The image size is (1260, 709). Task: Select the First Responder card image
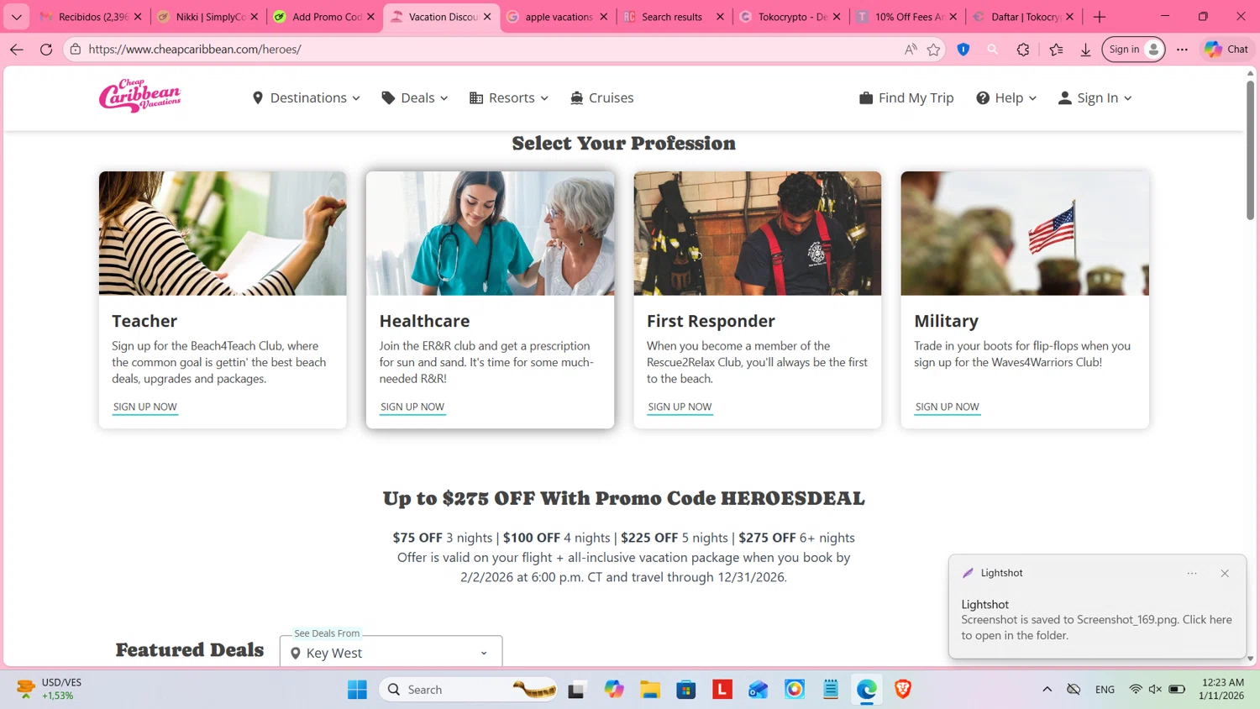tap(758, 234)
